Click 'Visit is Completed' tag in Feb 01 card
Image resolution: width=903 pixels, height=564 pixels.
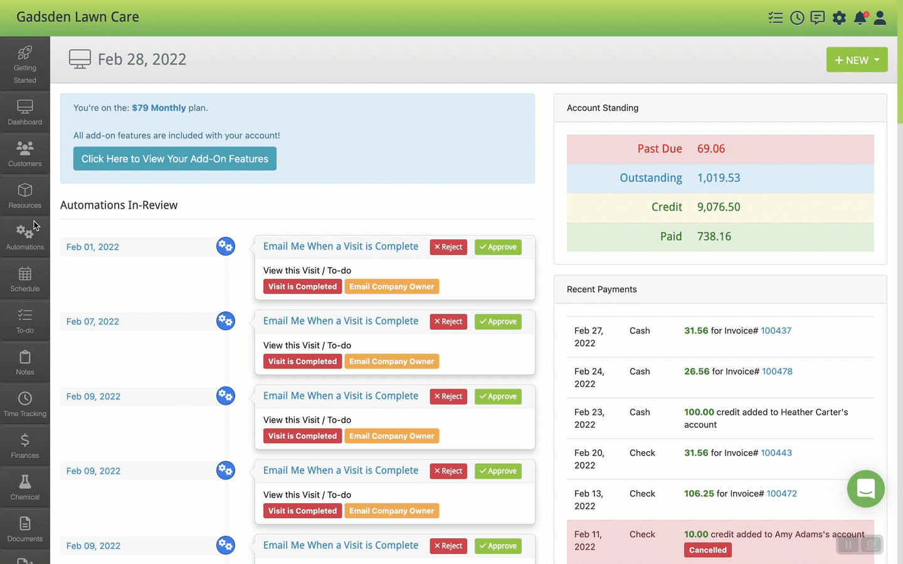pos(303,286)
